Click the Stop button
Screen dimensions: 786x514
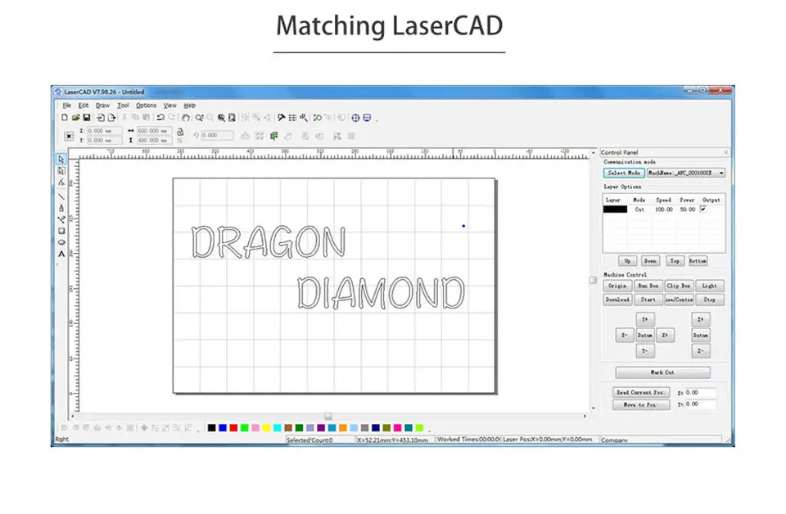click(x=709, y=300)
